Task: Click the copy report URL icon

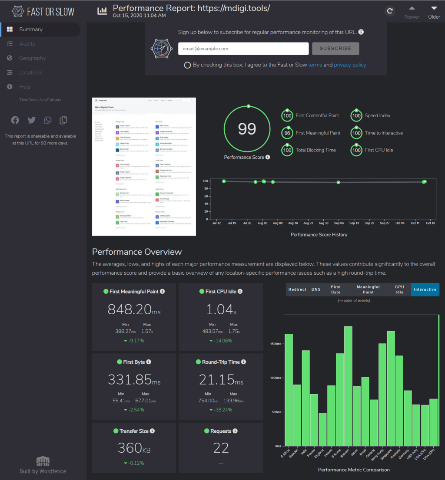Action: (x=63, y=120)
